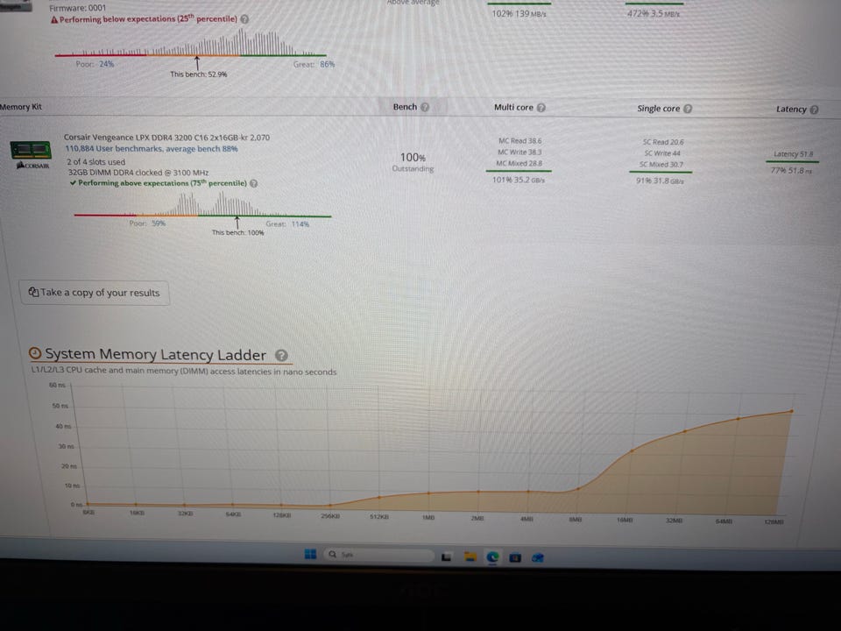Viewport: 841px width, 631px height.
Task: Click the '102% 139 MB/s' drive result
Action: click(x=519, y=13)
